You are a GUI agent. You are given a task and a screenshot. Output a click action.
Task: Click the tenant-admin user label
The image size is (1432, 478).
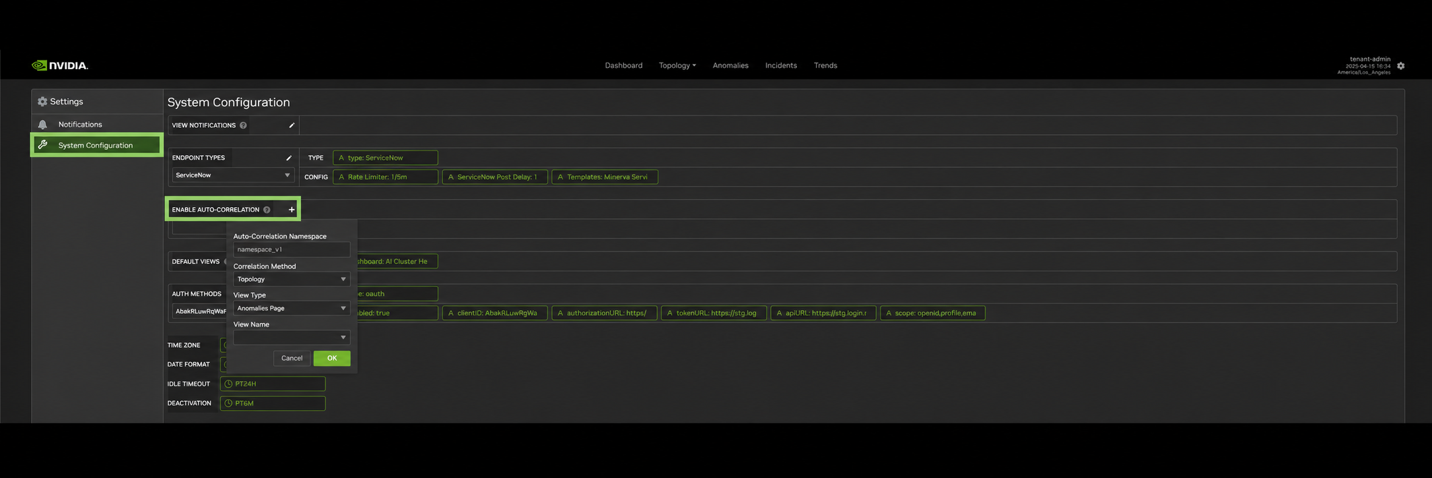(x=1370, y=59)
